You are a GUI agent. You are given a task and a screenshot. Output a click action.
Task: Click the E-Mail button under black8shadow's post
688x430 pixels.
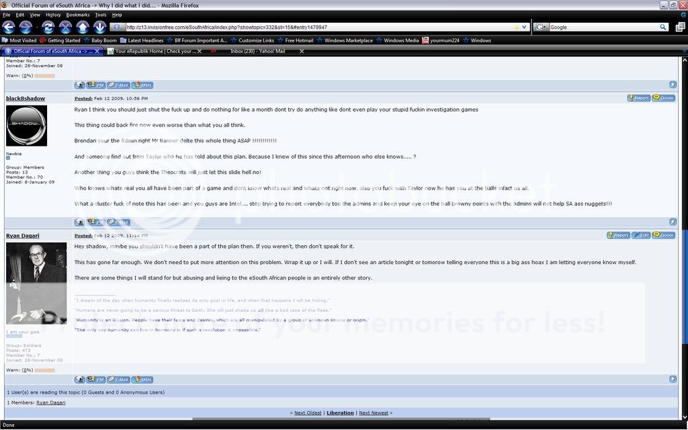(x=118, y=222)
